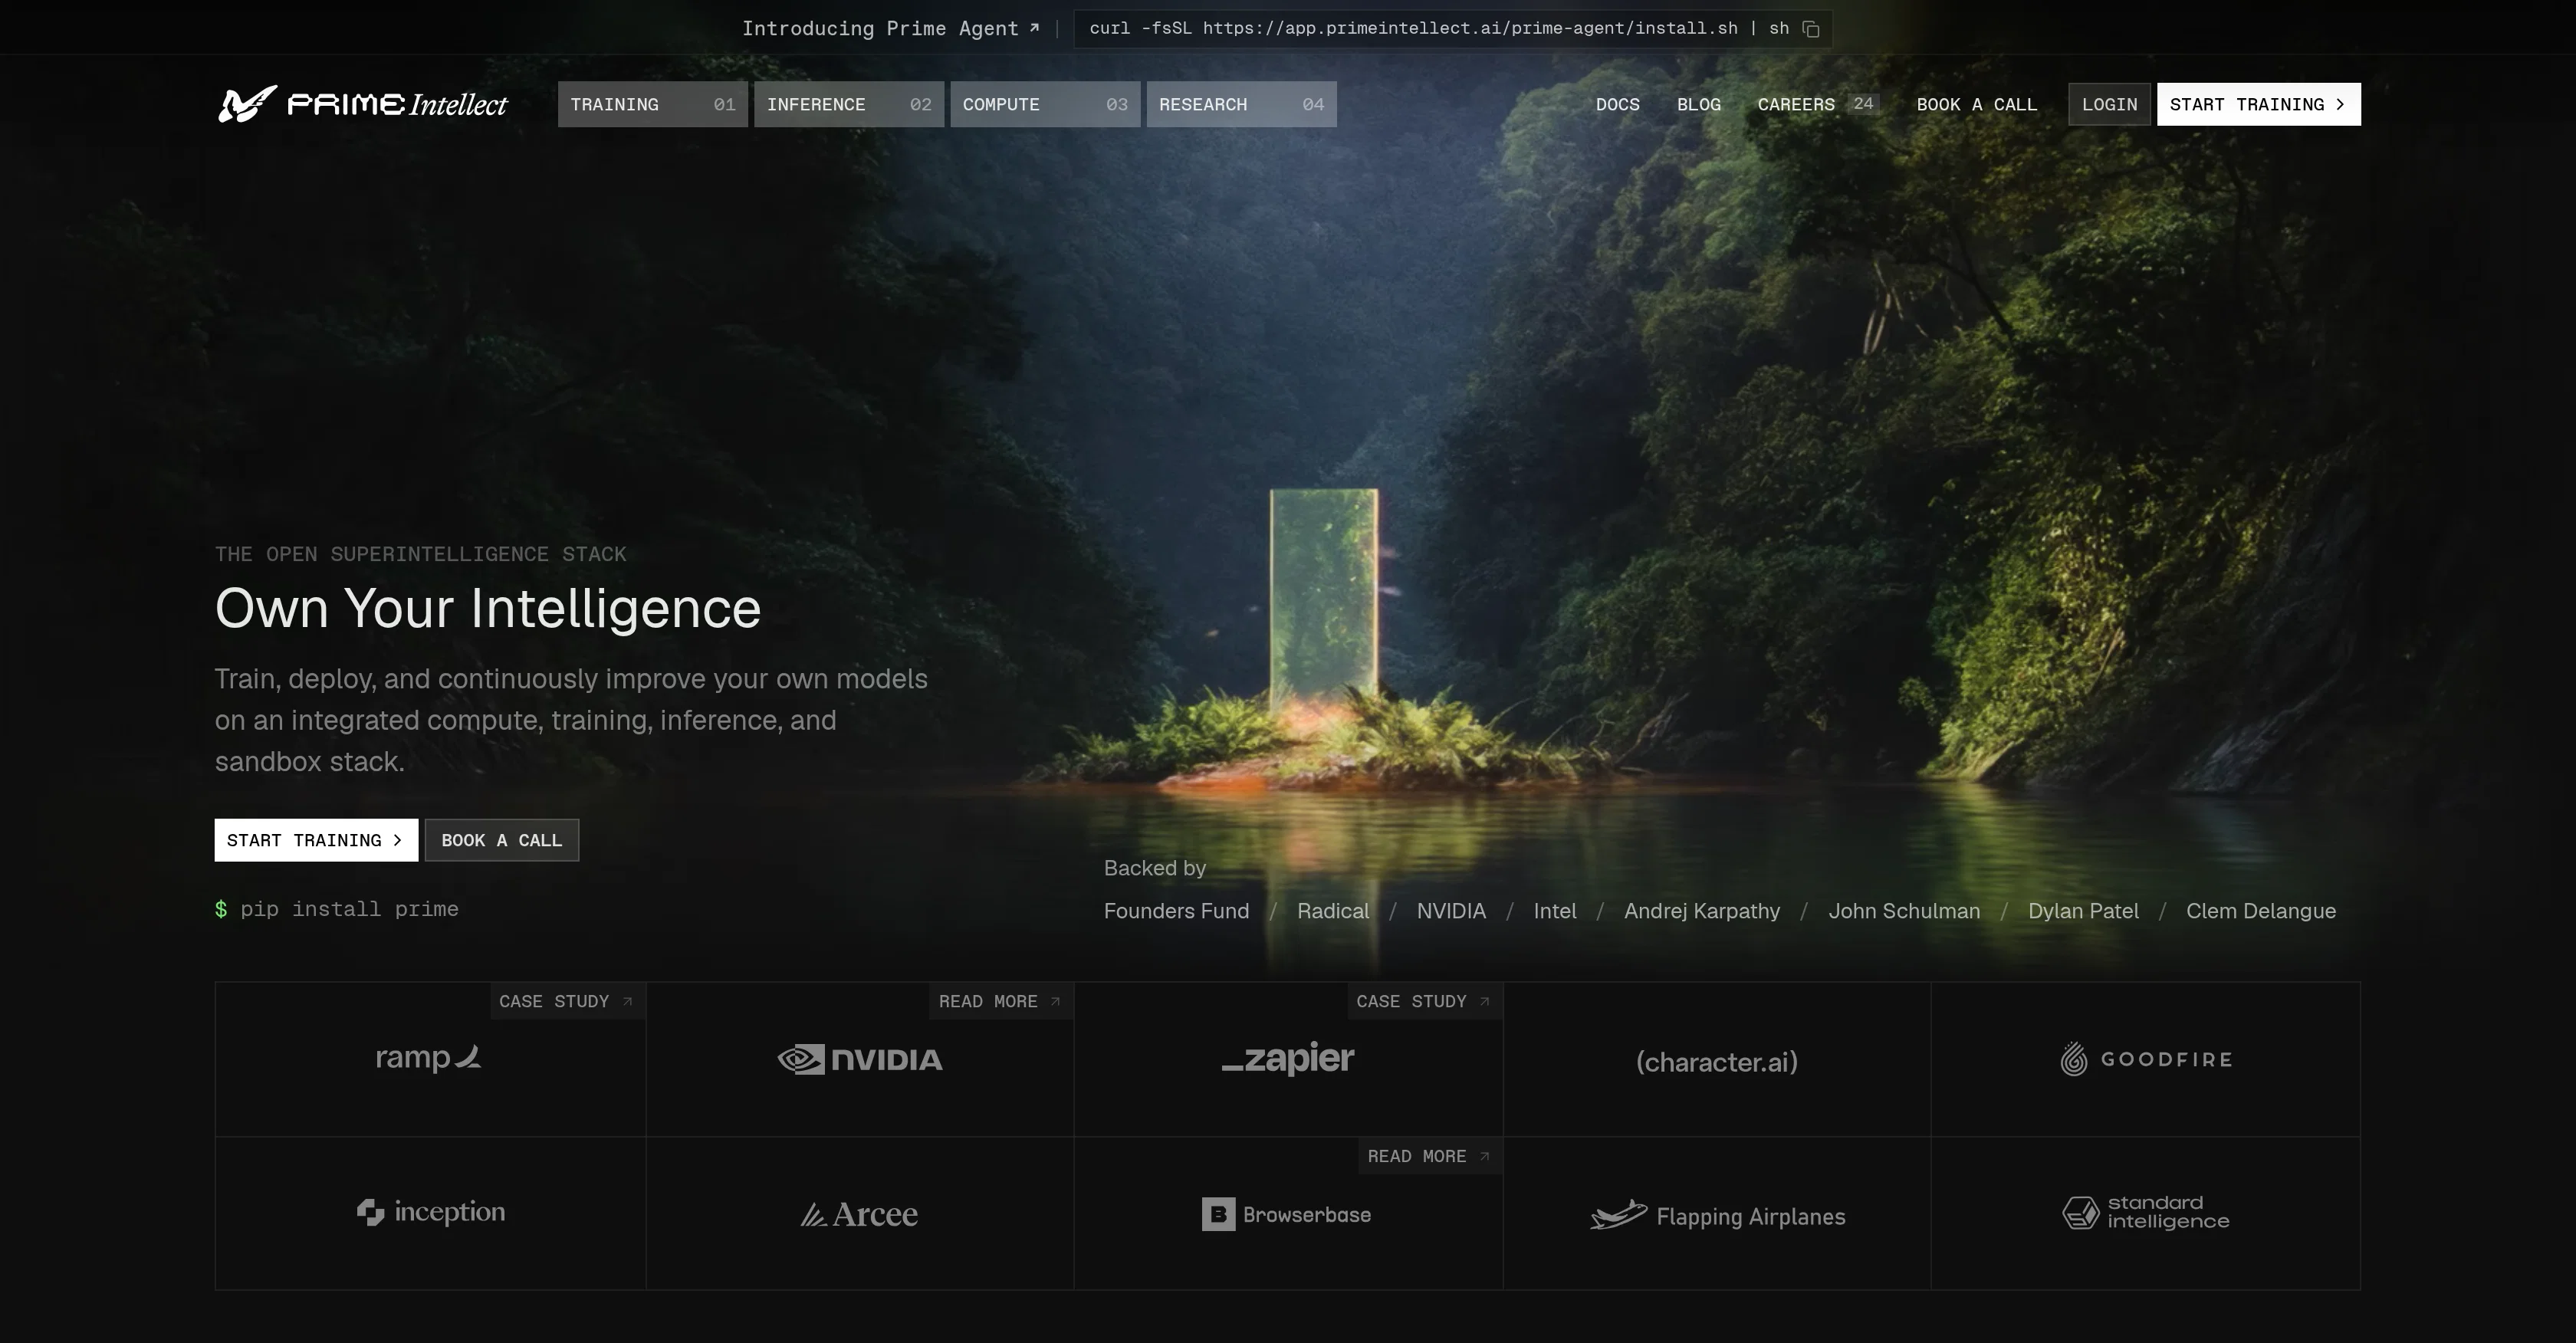The height and width of the screenshot is (1343, 2576).
Task: Open the Careers link with 24 badge
Action: coord(1818,104)
